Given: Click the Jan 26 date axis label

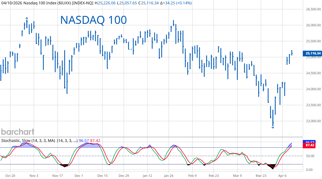Looking at the screenshot, I should pos(169,175).
